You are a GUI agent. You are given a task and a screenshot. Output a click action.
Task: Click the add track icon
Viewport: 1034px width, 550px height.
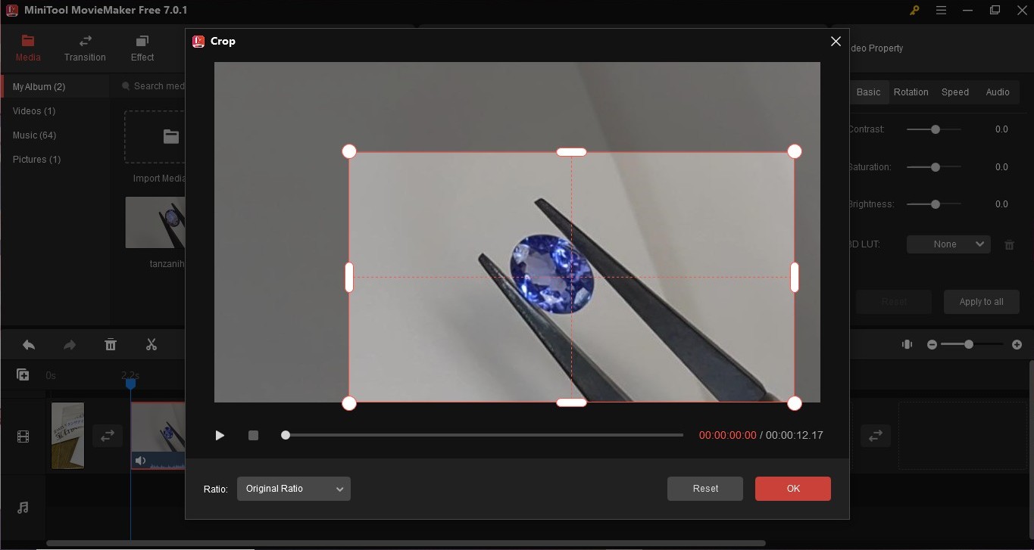(23, 374)
